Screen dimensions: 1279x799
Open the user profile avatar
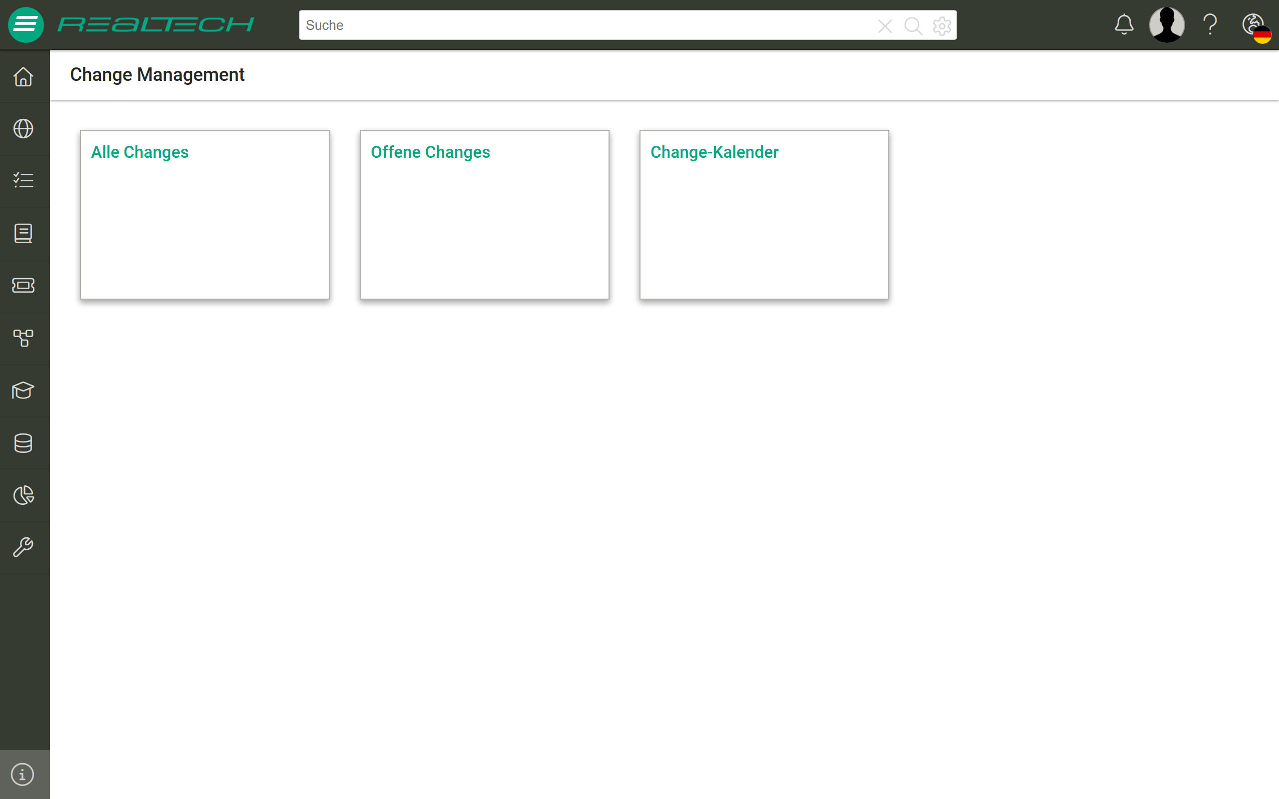(x=1167, y=25)
